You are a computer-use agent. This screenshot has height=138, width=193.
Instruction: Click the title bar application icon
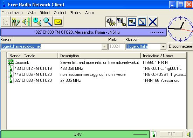(4, 5)
